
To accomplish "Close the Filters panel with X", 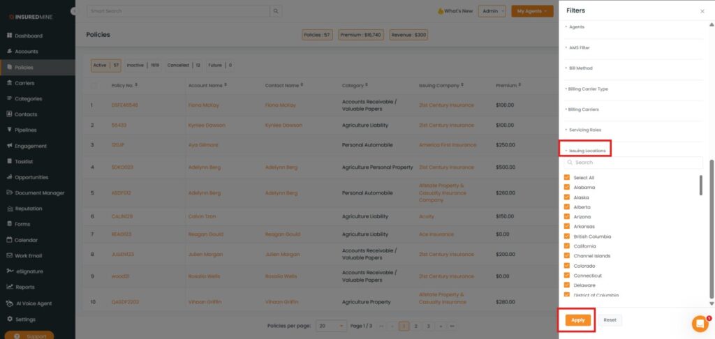I will (x=702, y=12).
